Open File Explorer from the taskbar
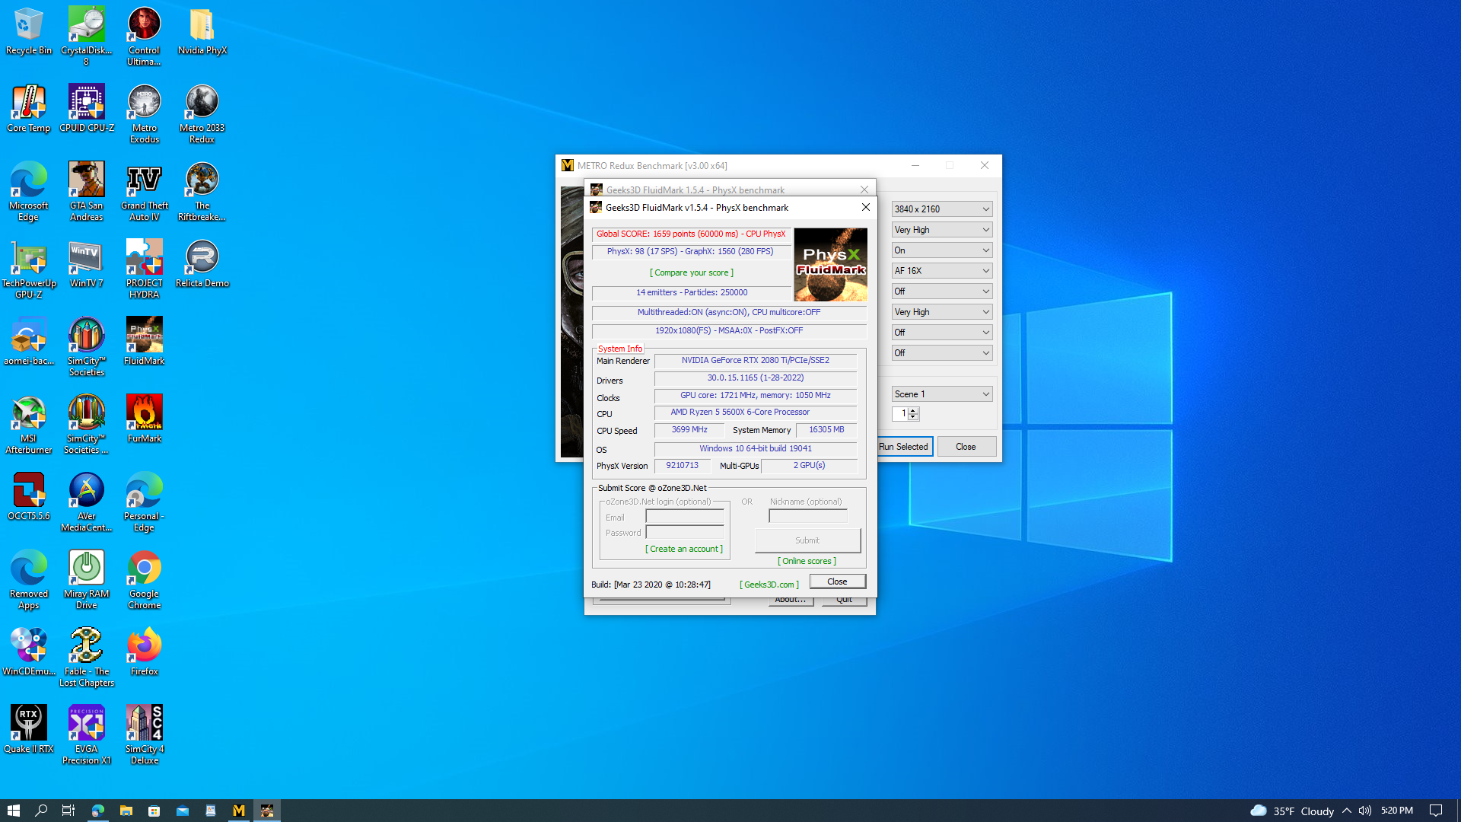The height and width of the screenshot is (822, 1461). pos(126,811)
